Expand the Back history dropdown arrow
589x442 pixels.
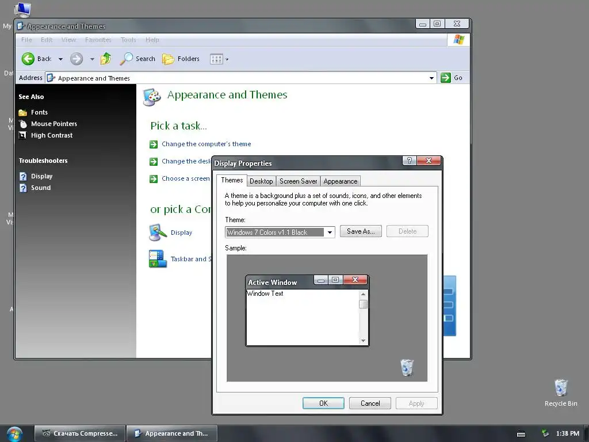coord(60,59)
